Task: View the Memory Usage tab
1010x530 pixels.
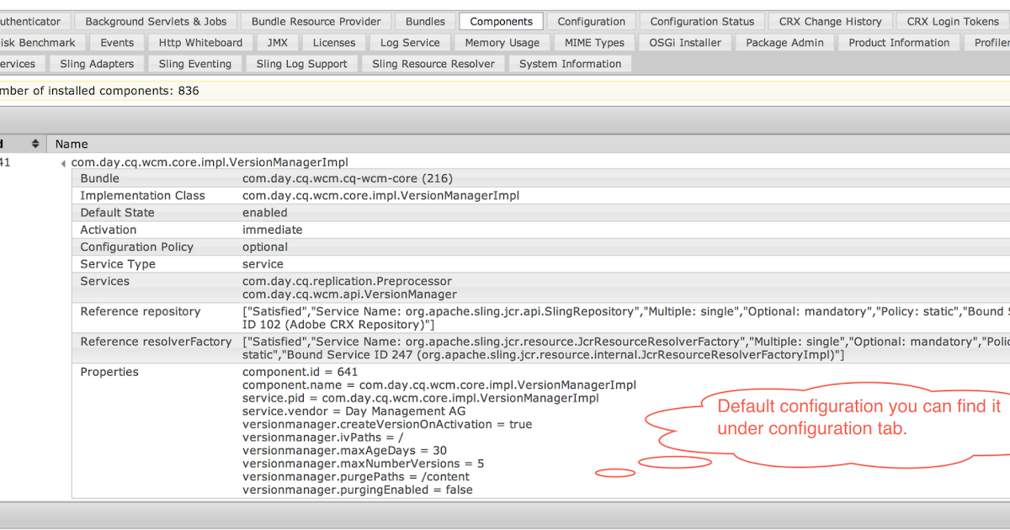Action: tap(502, 42)
